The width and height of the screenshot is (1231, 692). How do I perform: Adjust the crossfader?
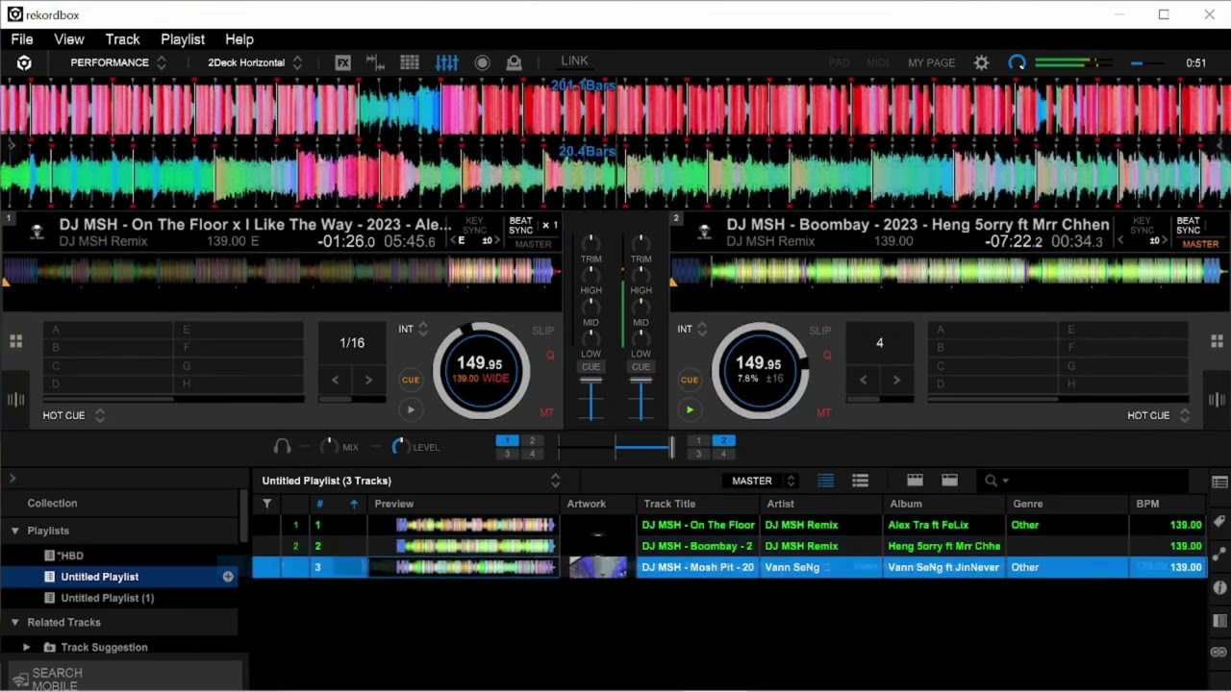click(671, 447)
